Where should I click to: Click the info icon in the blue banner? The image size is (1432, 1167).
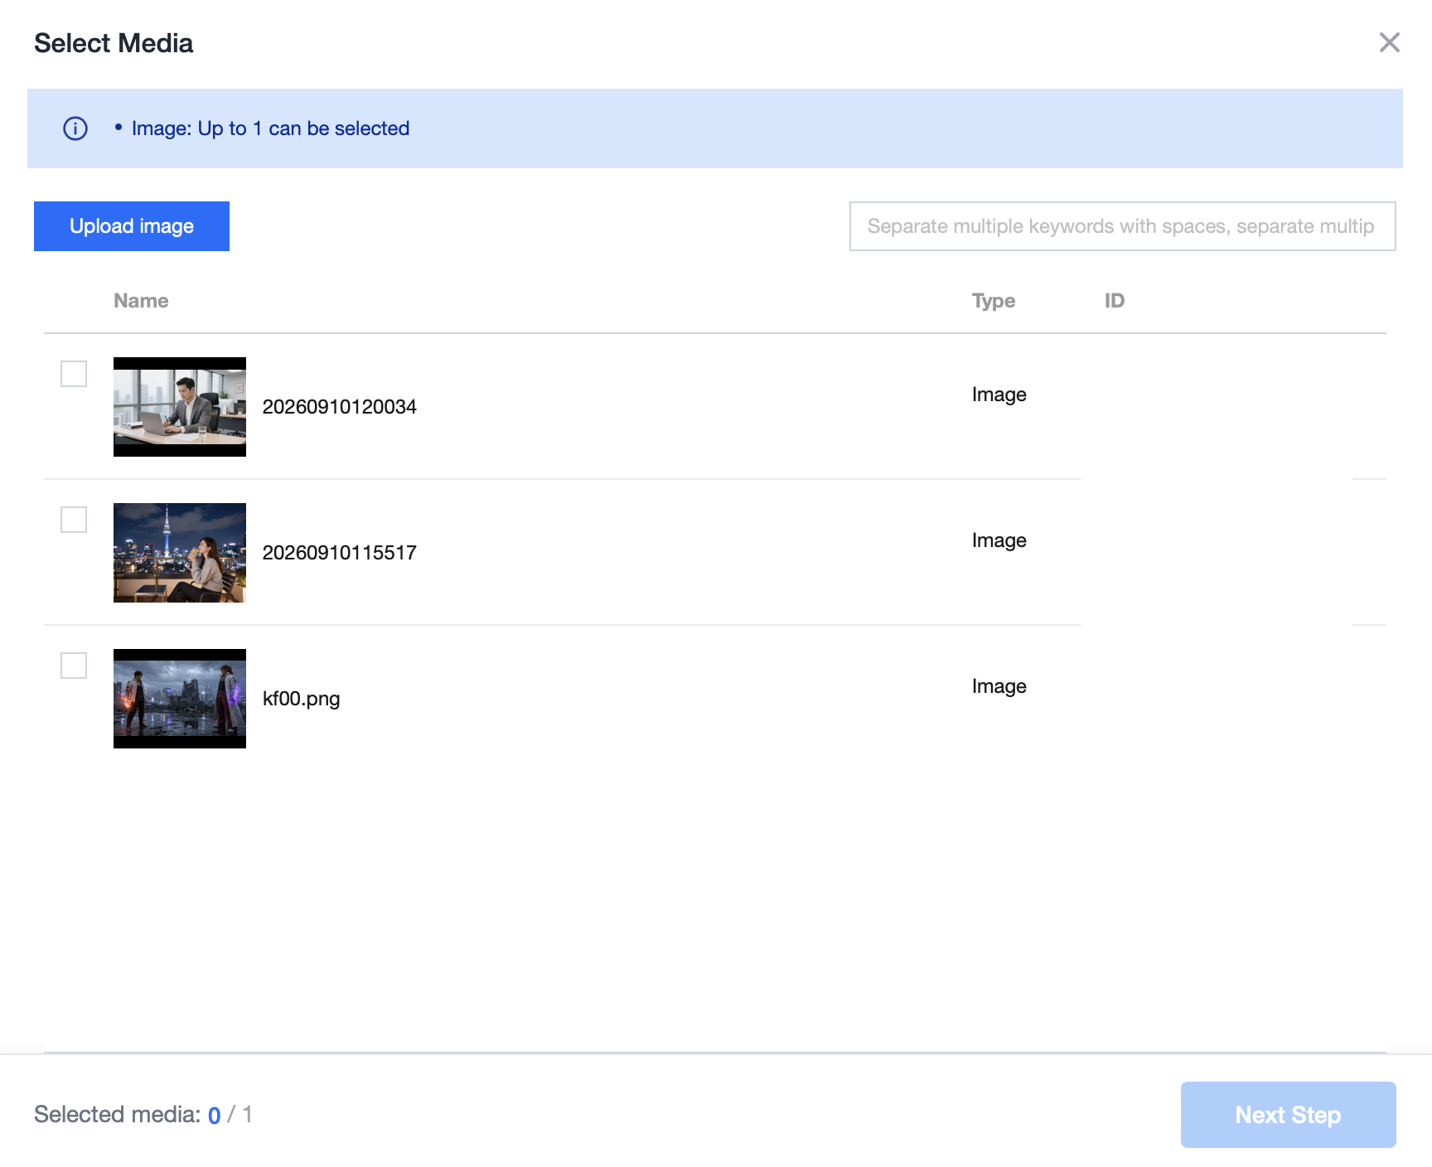(75, 128)
